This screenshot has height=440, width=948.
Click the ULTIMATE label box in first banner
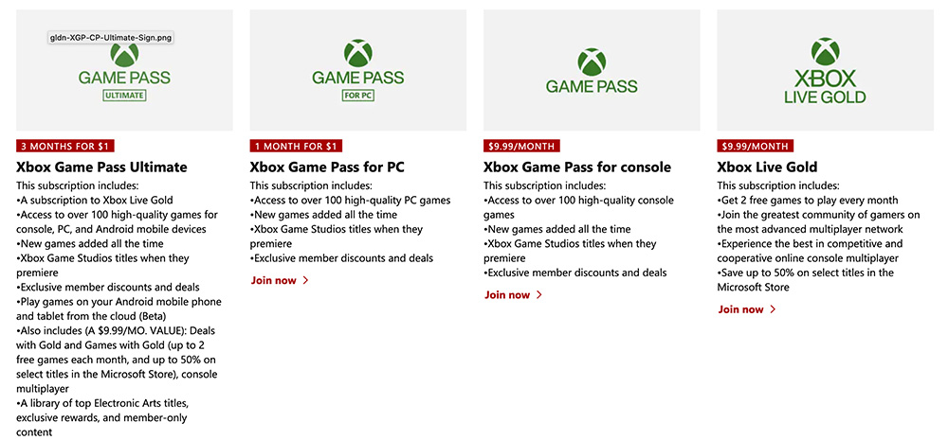pos(124,96)
